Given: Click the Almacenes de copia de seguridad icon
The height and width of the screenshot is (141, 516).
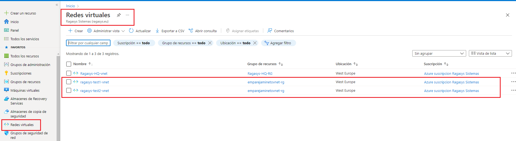Looking at the screenshot, I should pos(6,112).
